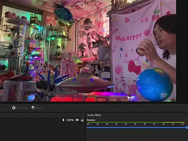Toggle the source lock icon
Image resolution: width=188 pixels, height=141 pixels.
point(82,120)
